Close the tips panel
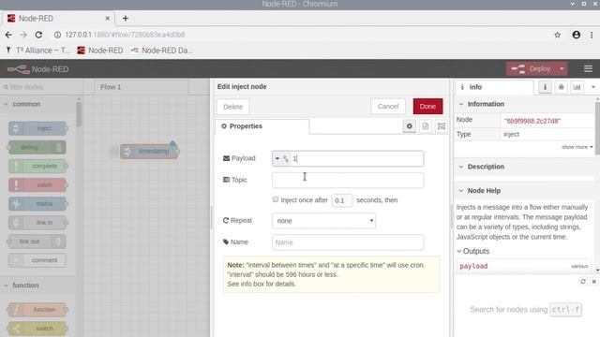 pos(593,281)
